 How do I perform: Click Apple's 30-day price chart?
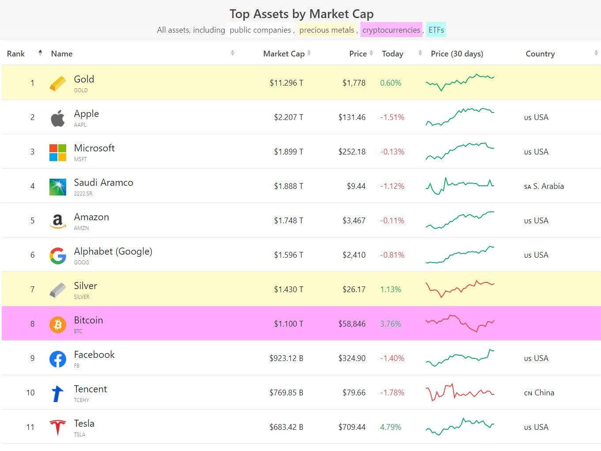(460, 117)
